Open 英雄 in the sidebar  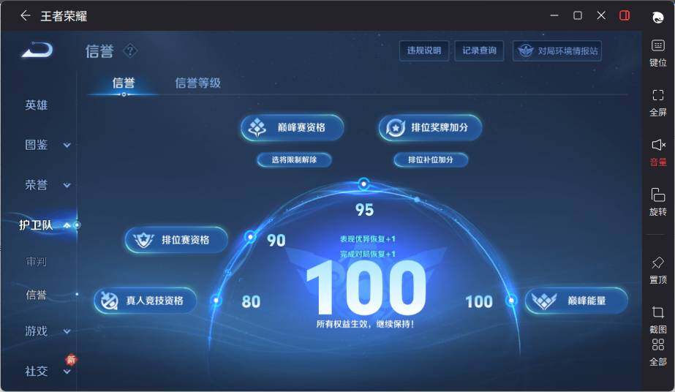click(36, 105)
